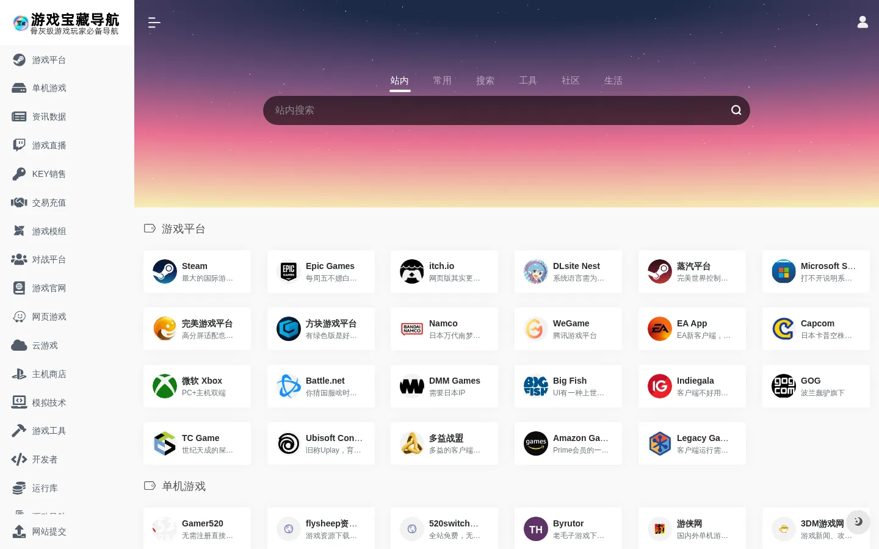This screenshot has height=549, width=879.
Task: Click the Ubisoft Connect icon
Action: click(x=289, y=443)
